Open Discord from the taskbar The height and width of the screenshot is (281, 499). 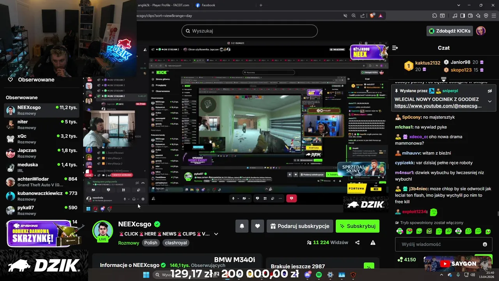point(308,275)
